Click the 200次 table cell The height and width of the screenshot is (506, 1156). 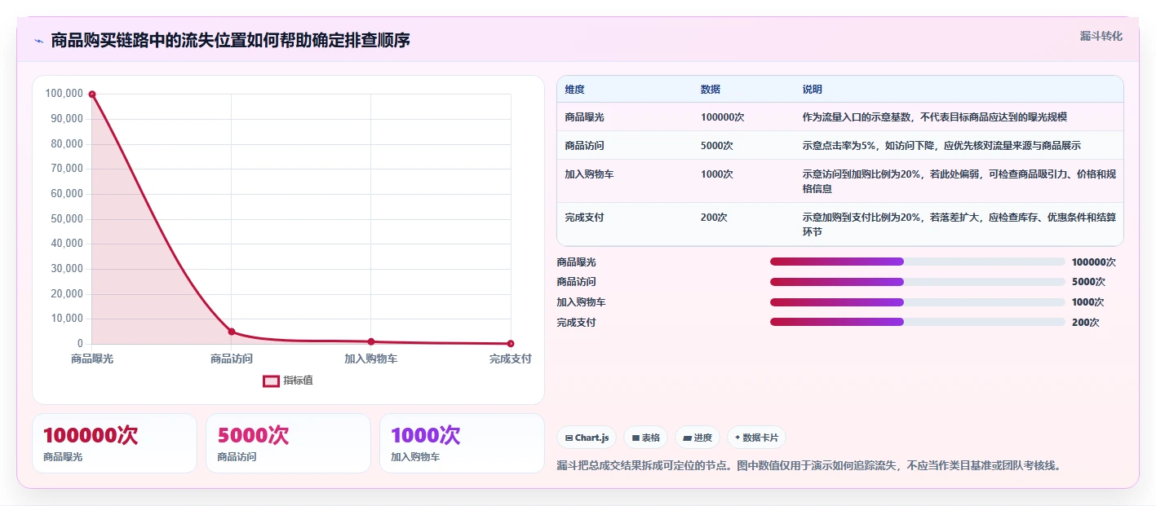click(714, 218)
